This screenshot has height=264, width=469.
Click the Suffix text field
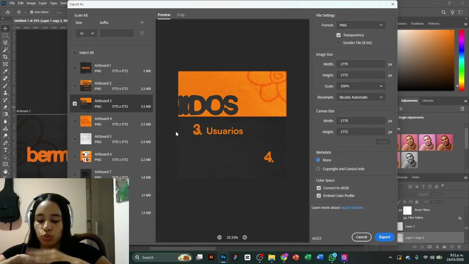click(117, 33)
